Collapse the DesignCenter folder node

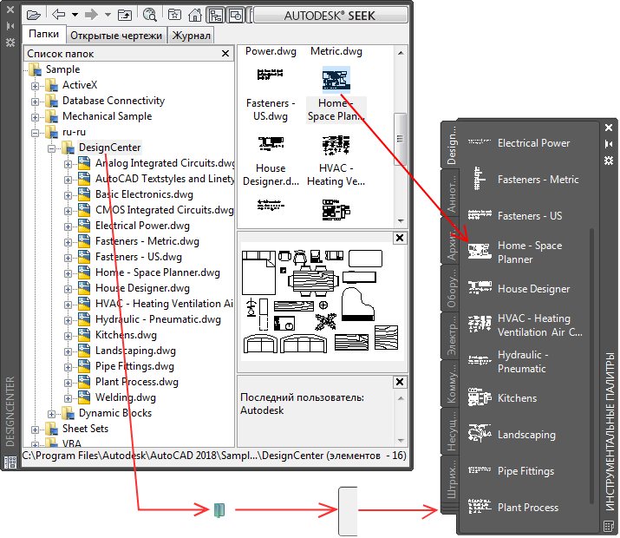pos(51,148)
